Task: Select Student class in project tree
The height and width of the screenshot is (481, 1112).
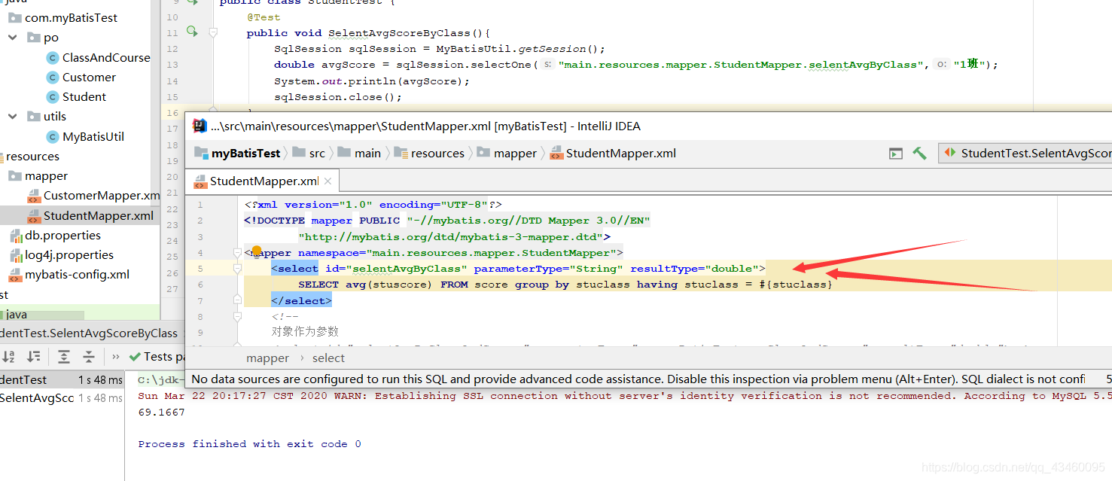Action: pos(84,96)
